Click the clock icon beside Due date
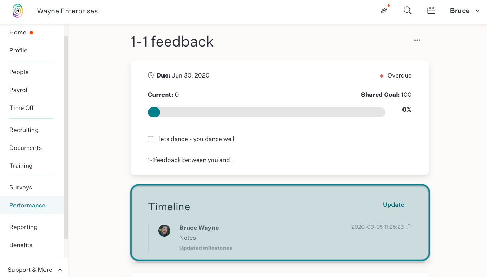This screenshot has height=277, width=487. pos(151,75)
